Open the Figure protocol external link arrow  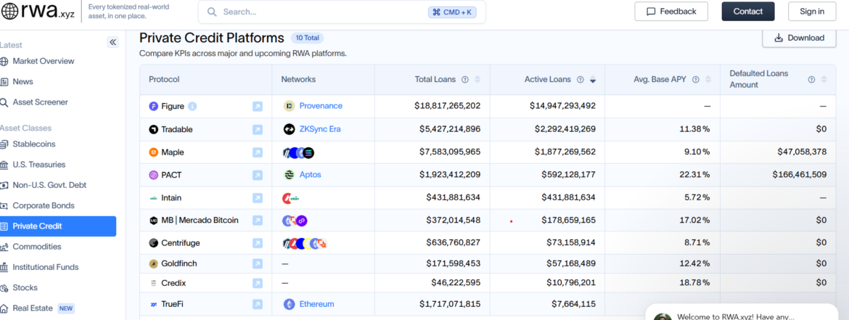coord(258,107)
